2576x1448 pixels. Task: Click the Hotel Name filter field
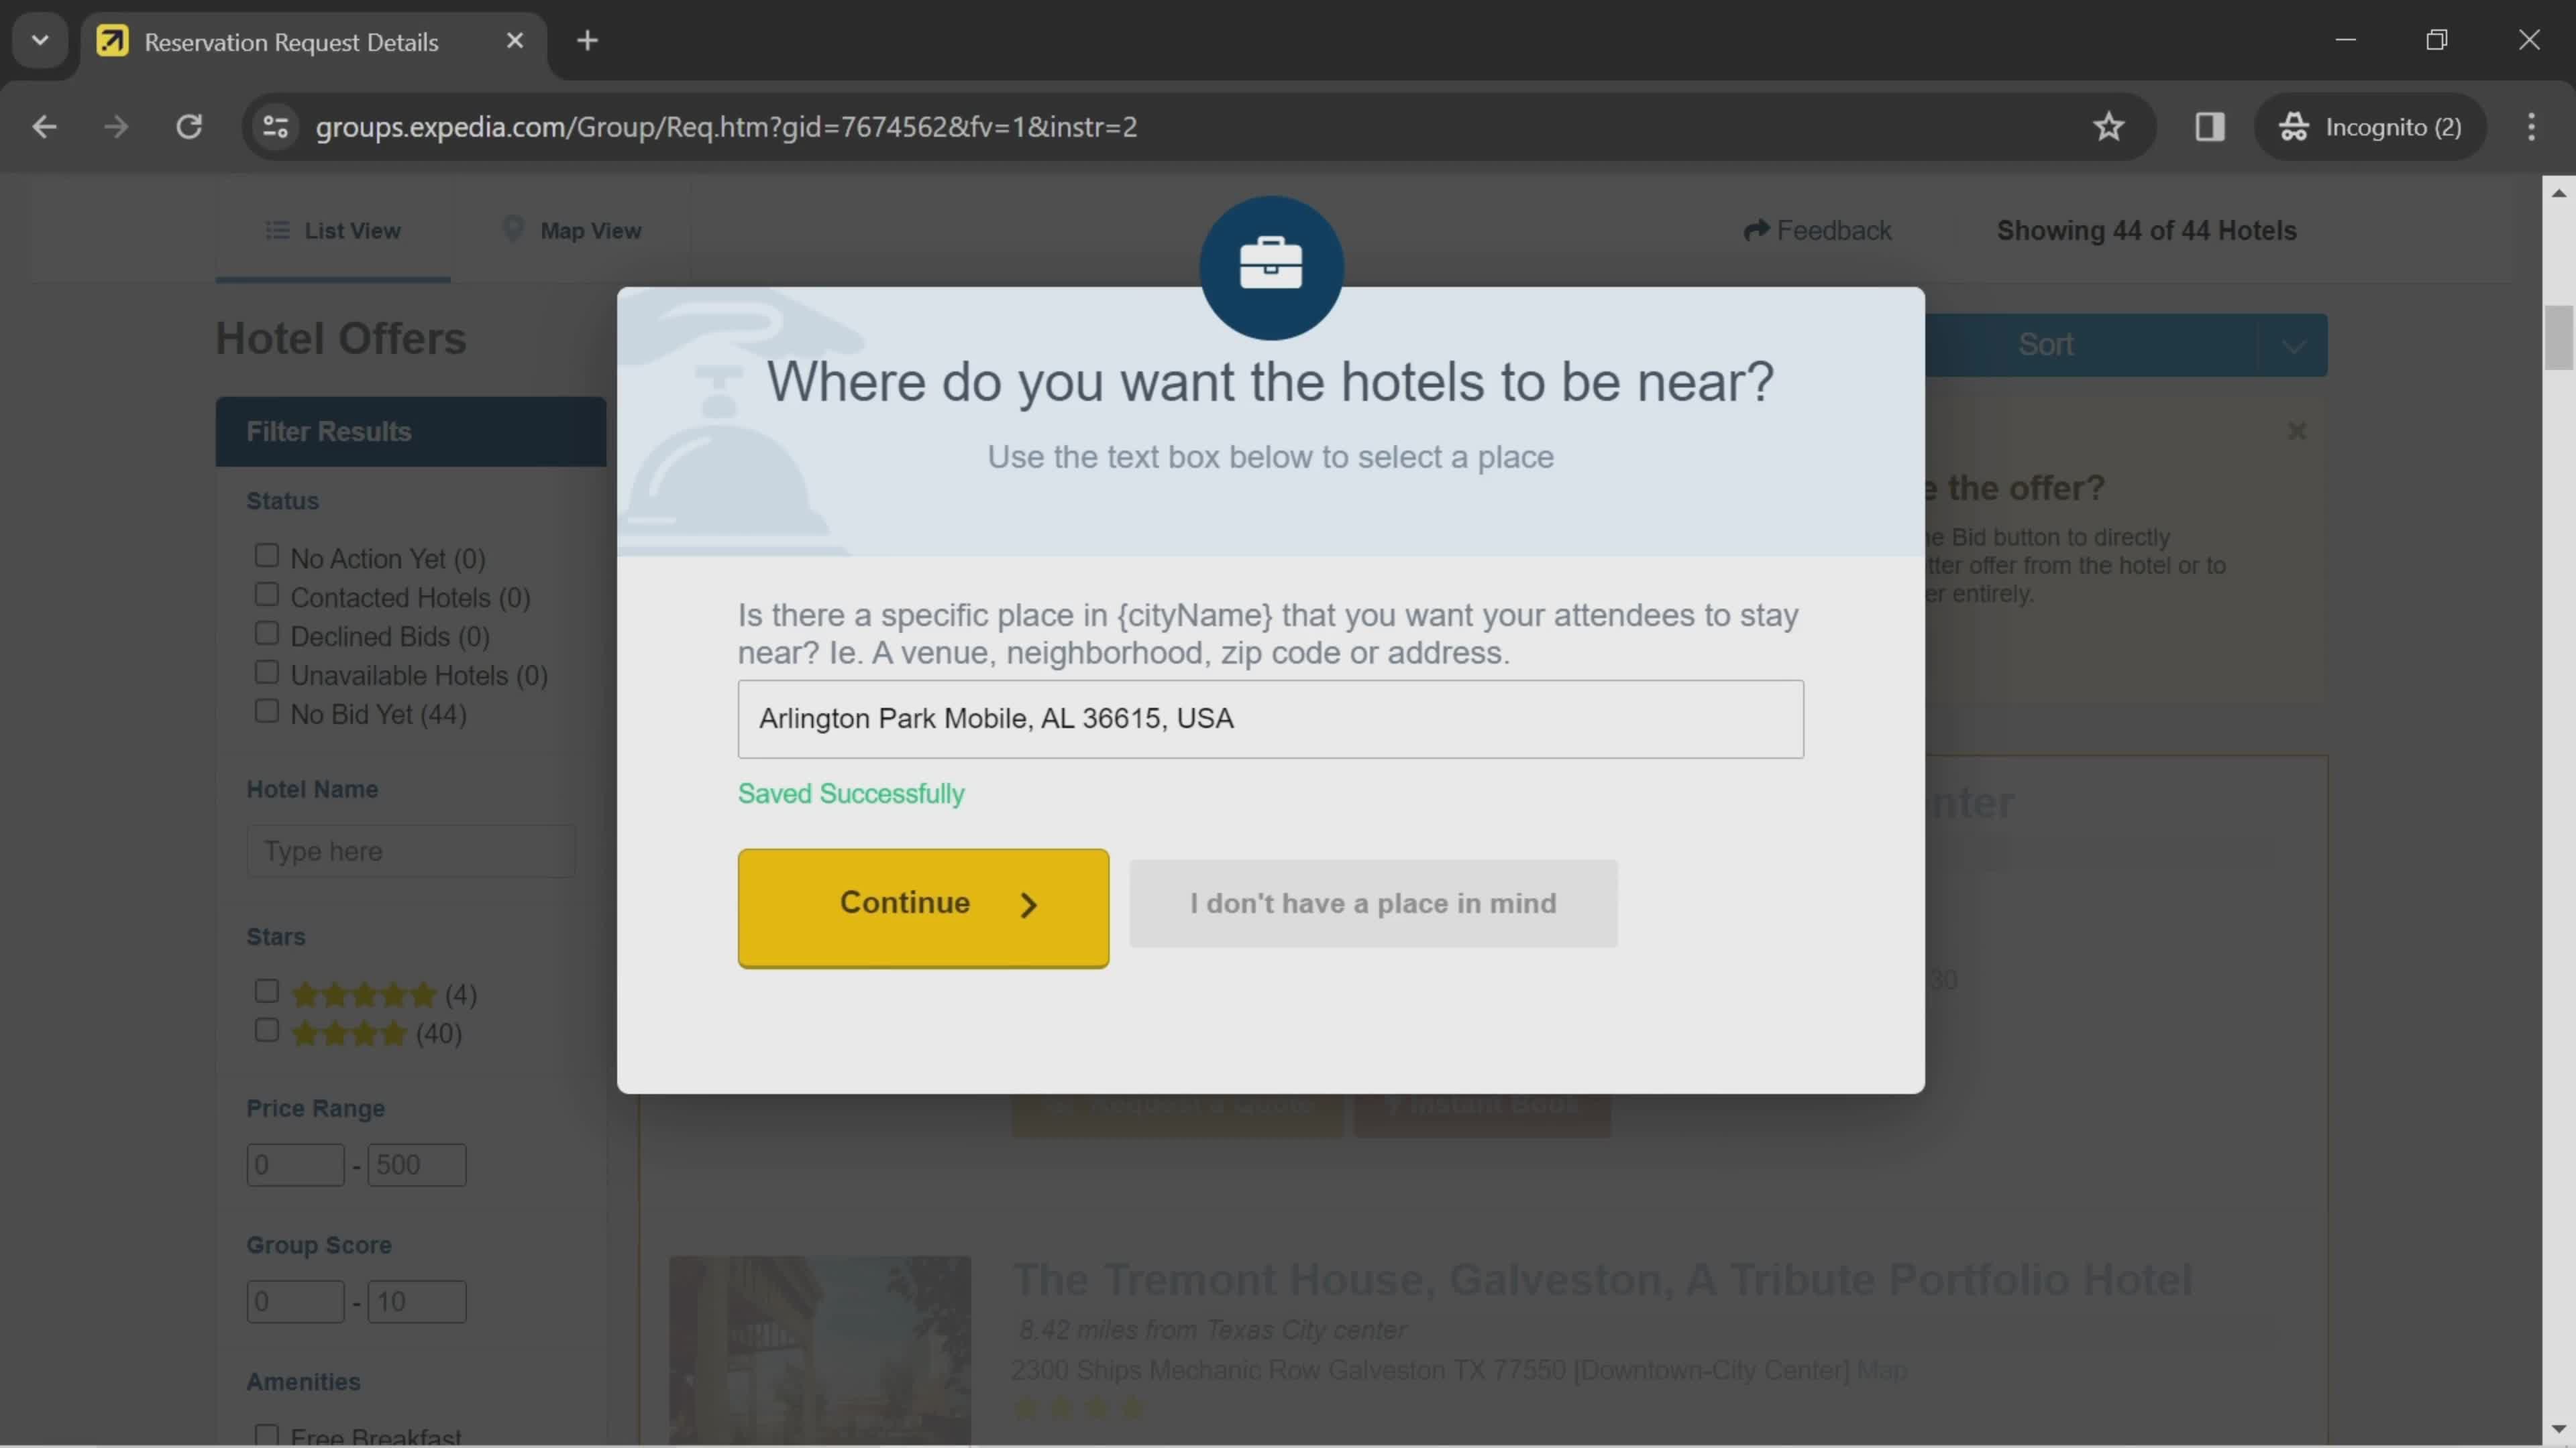(x=411, y=851)
